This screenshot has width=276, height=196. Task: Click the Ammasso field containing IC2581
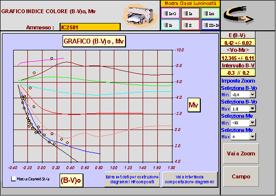(x=90, y=27)
